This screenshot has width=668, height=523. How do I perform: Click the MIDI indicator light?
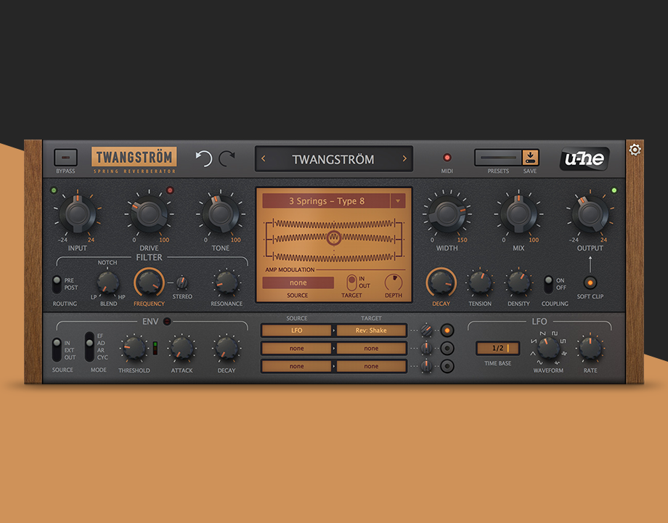(x=447, y=158)
